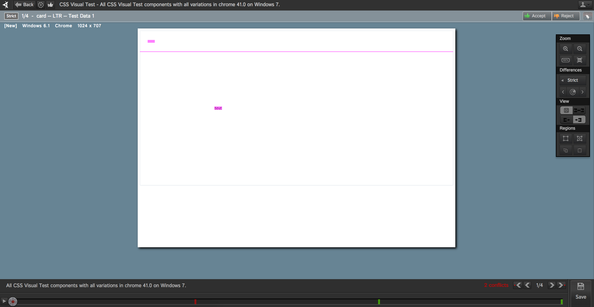Open the user account dropdown at top right
Viewport: 594px width, 307px height.
[584, 5]
